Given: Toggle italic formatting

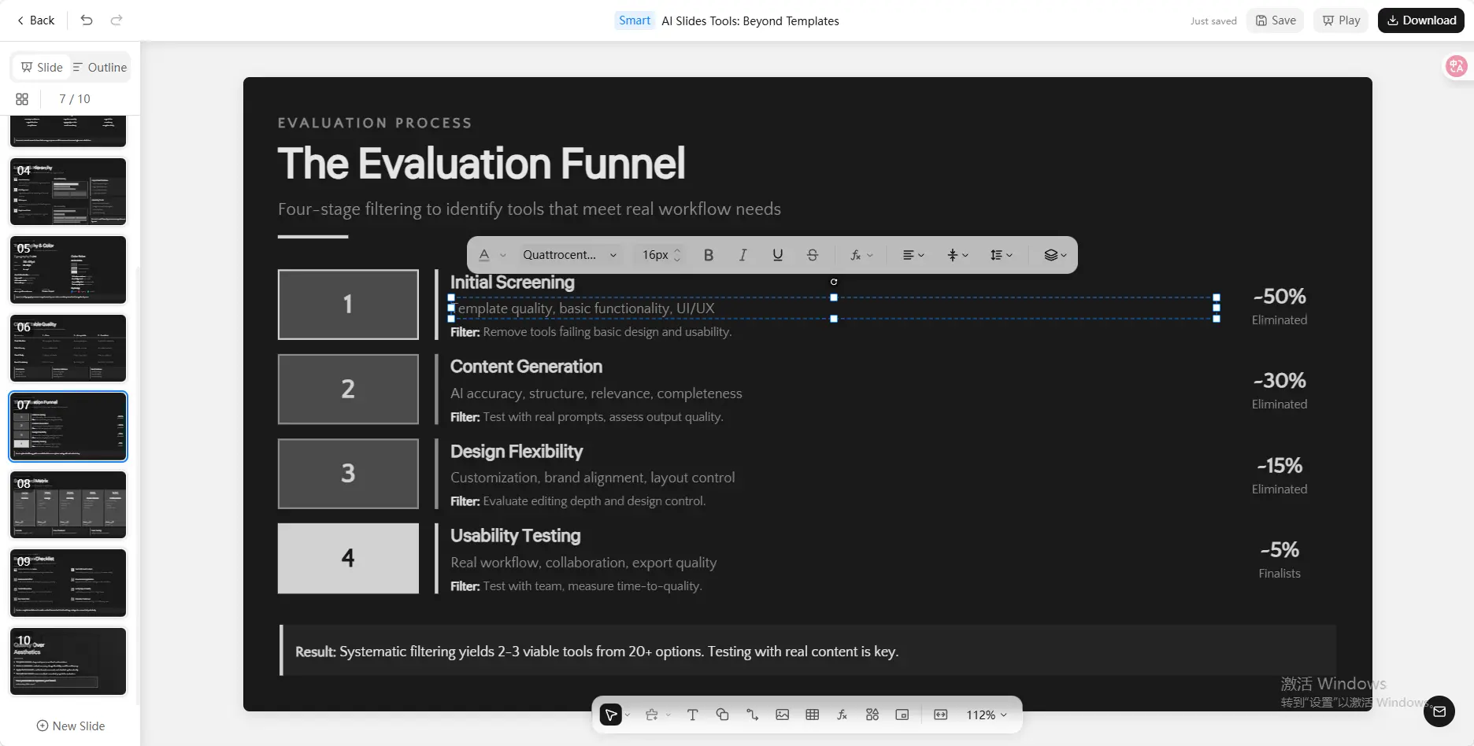Looking at the screenshot, I should (x=743, y=255).
